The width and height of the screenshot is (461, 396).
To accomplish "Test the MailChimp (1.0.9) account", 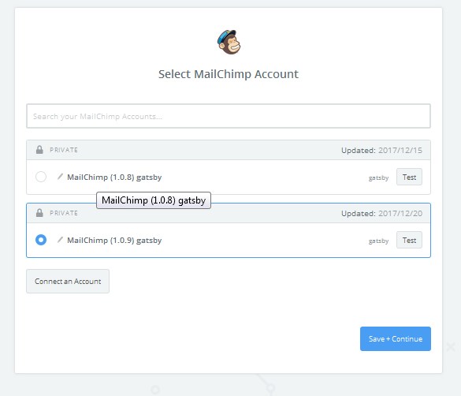I will click(x=409, y=240).
